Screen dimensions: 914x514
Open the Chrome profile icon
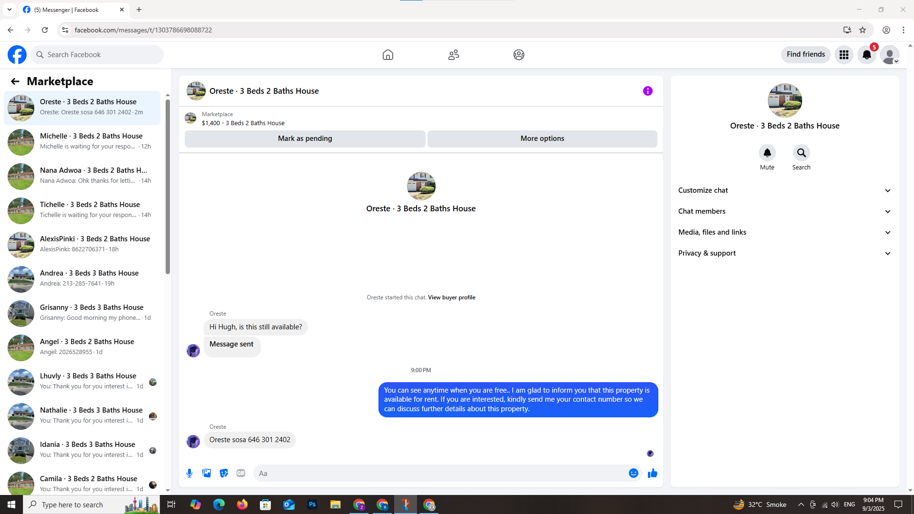tap(886, 30)
